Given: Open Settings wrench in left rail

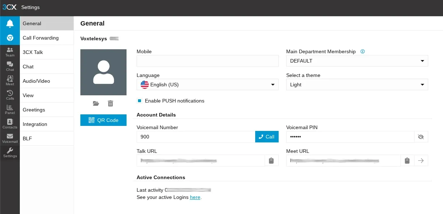Looking at the screenshot, I should pyautogui.click(x=10, y=153).
